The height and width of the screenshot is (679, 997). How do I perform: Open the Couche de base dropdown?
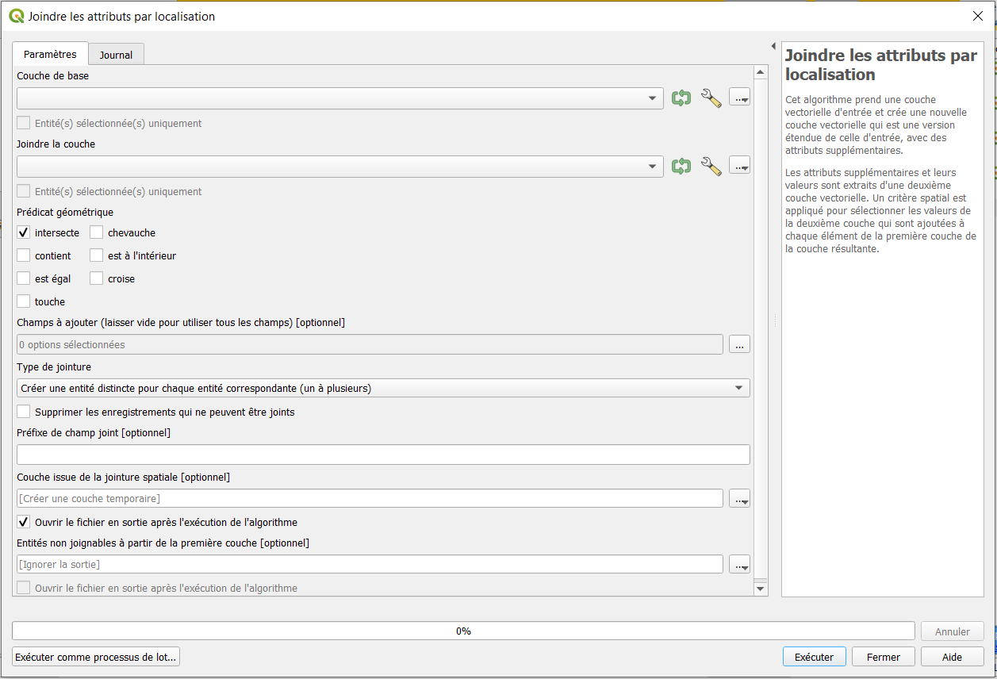click(340, 98)
